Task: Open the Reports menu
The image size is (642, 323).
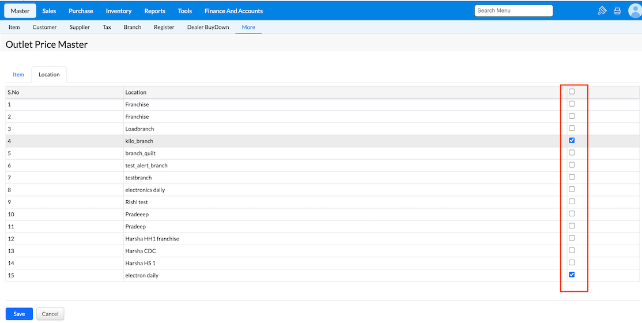Action: [x=155, y=11]
